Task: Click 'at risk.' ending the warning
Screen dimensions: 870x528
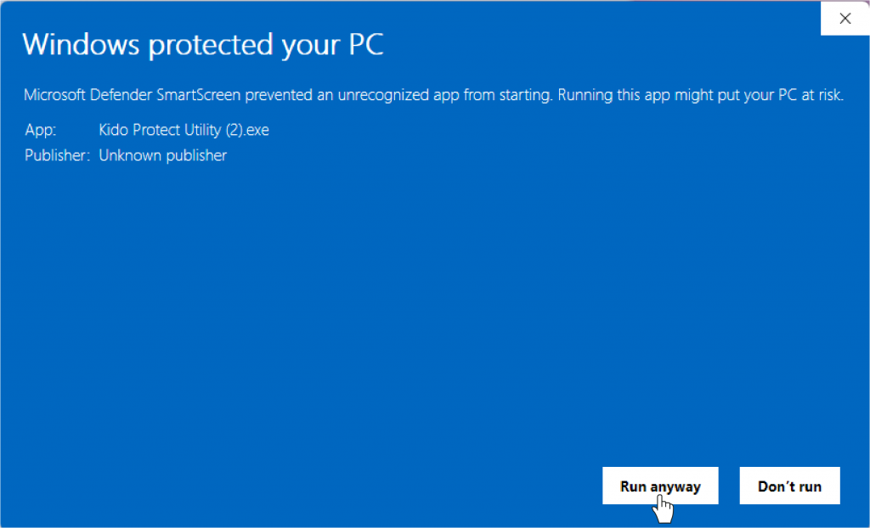Action: point(819,95)
